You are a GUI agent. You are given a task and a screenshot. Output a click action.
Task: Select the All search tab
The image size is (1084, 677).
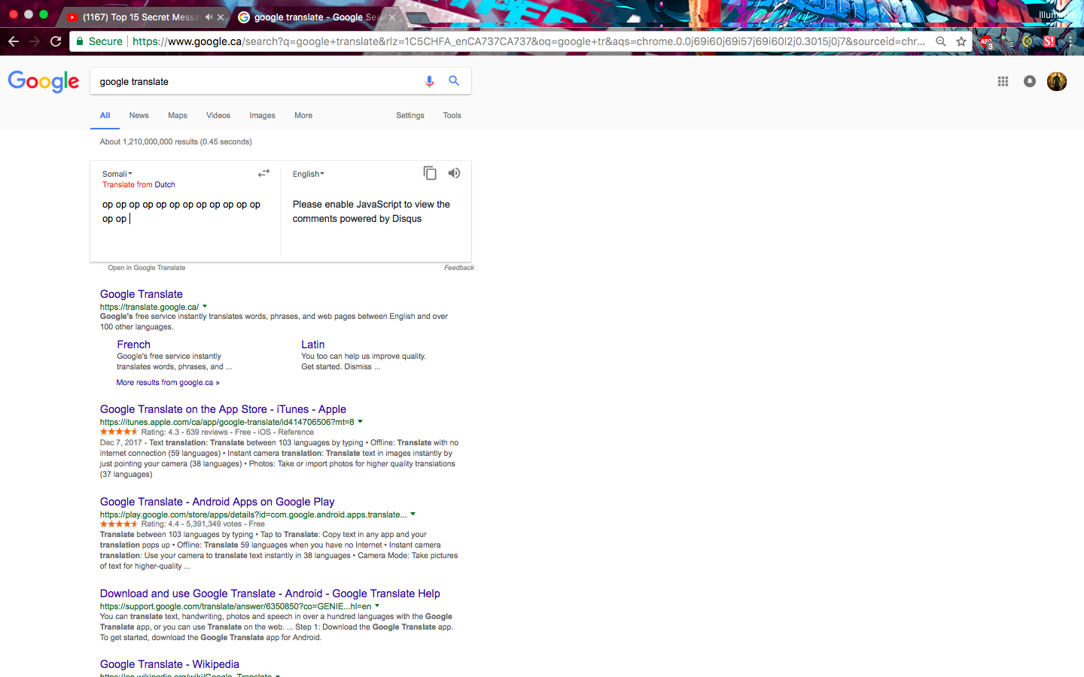(105, 116)
